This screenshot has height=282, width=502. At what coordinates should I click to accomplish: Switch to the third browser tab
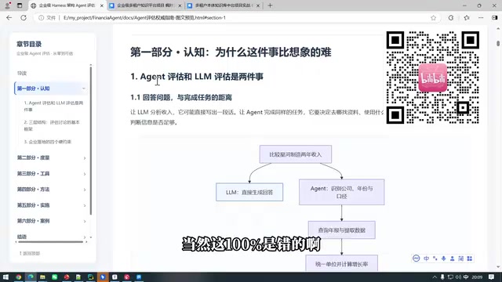(x=224, y=5)
